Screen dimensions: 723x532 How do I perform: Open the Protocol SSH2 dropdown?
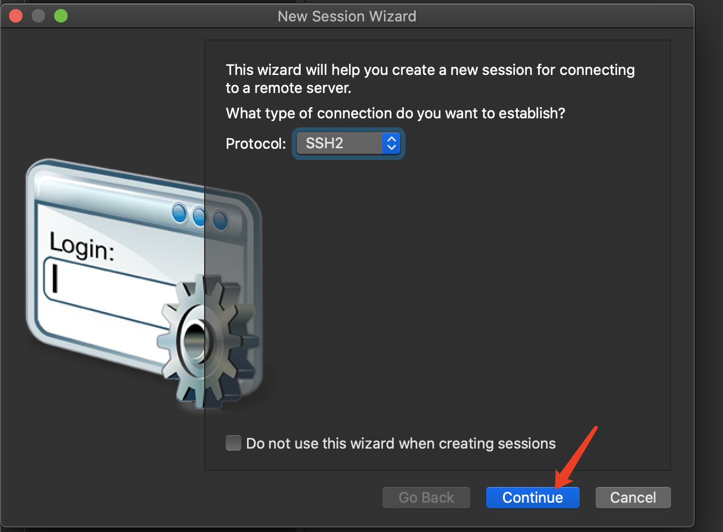click(x=348, y=143)
